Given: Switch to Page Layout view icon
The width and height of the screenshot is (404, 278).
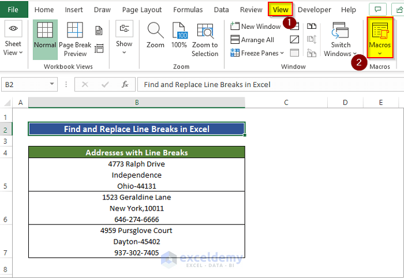Looking at the screenshot, I should pyautogui.click(x=99, y=31).
